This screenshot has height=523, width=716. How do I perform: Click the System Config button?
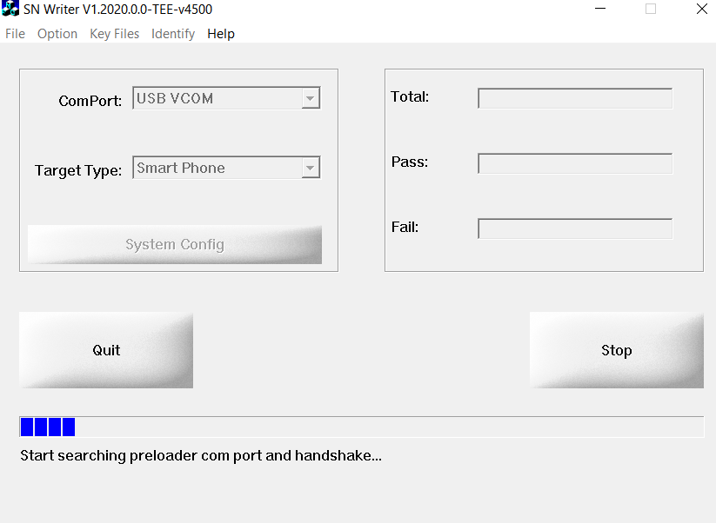click(175, 244)
